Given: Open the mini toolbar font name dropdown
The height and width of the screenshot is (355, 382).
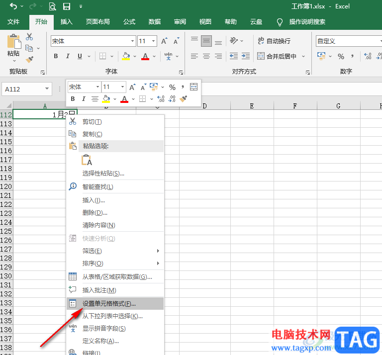Looking at the screenshot, I should tap(97, 87).
